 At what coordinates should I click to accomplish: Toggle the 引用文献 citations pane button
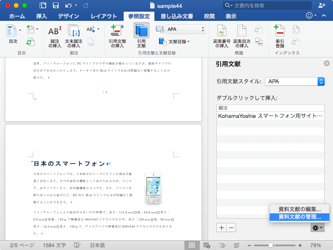142,36
